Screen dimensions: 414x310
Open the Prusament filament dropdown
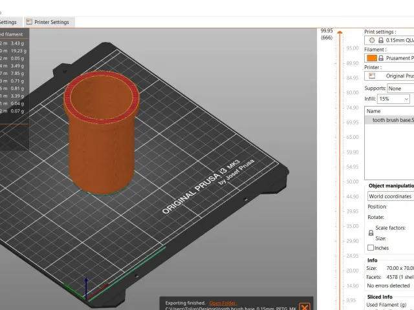tap(389, 58)
